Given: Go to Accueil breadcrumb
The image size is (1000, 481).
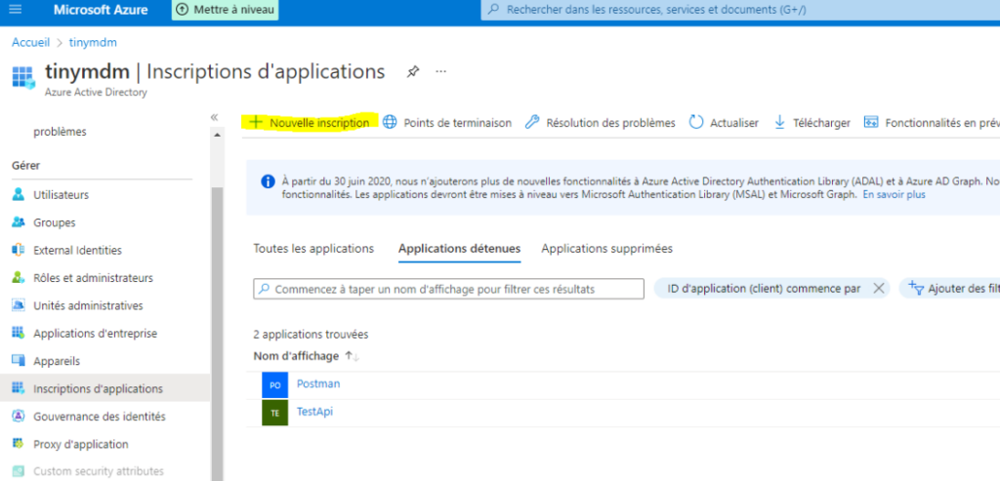Looking at the screenshot, I should tap(30, 43).
